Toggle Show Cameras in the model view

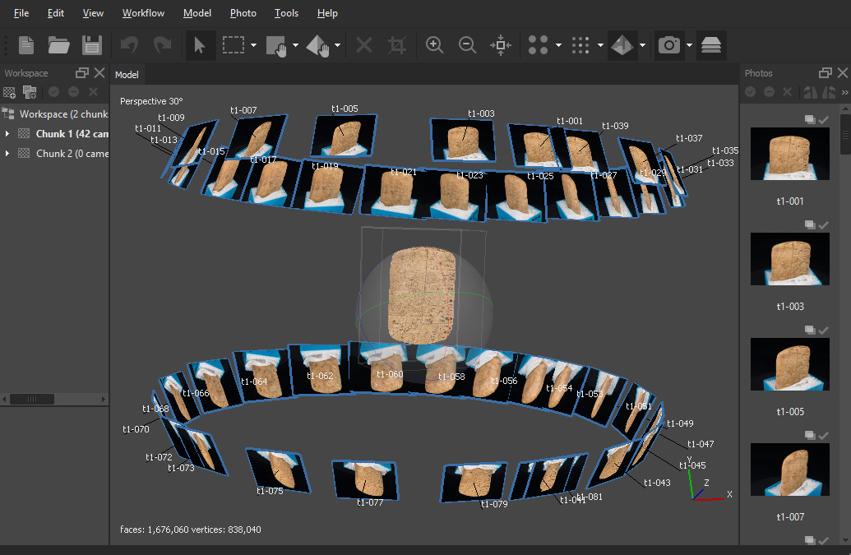669,45
